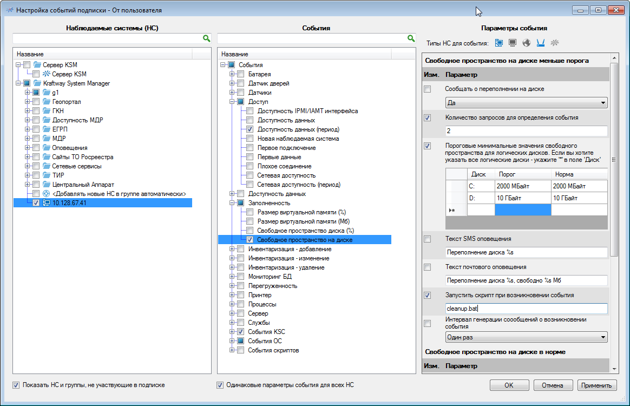This screenshot has width=630, height=406.
Task: Click the KSM snowflake type icon
Action: pyautogui.click(x=554, y=42)
